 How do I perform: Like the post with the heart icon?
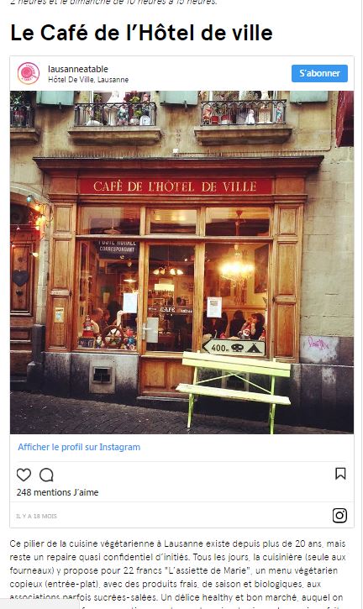pyautogui.click(x=24, y=475)
